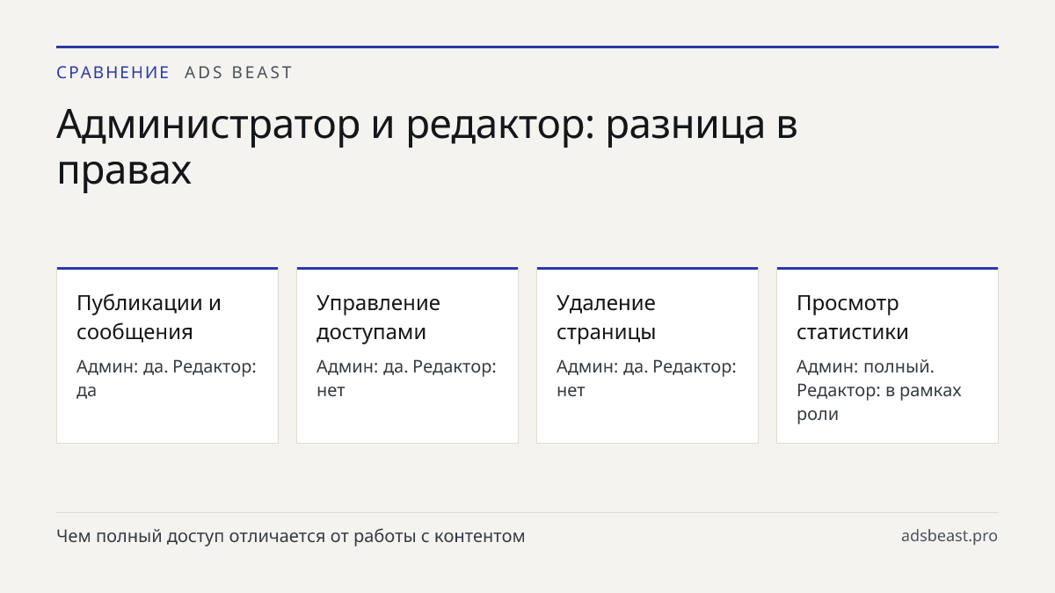Click the description under "Управление доступами"
This screenshot has height=593, width=1055.
click(406, 379)
